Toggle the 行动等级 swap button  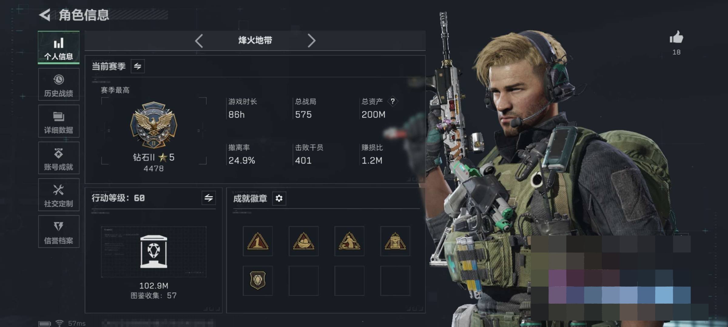point(209,198)
